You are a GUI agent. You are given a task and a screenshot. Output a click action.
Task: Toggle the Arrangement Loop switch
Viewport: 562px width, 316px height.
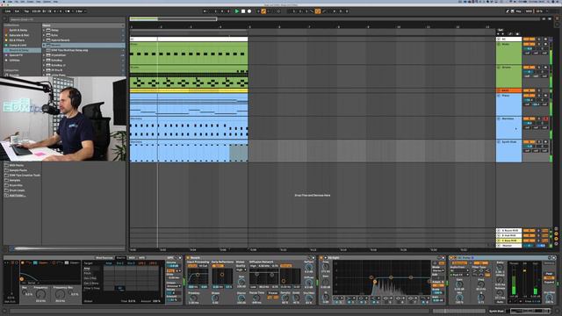pyautogui.click(x=318, y=11)
